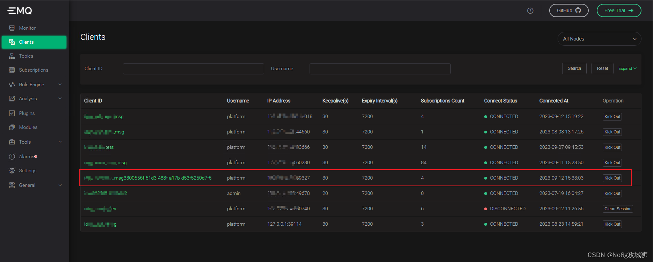Screen dimensions: 653x262
Task: Expand the Tools submenu chevron
Action: click(60, 142)
